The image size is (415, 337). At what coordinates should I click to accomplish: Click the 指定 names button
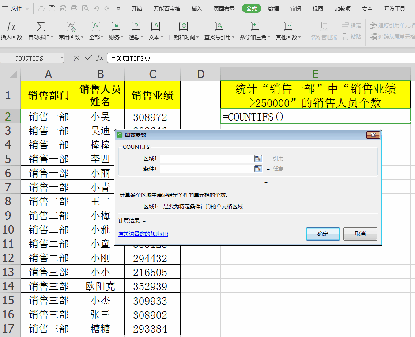(x=351, y=26)
